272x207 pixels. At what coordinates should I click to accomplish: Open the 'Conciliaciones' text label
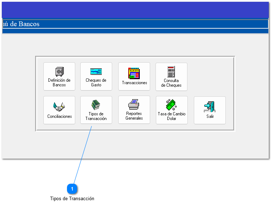tap(59, 116)
